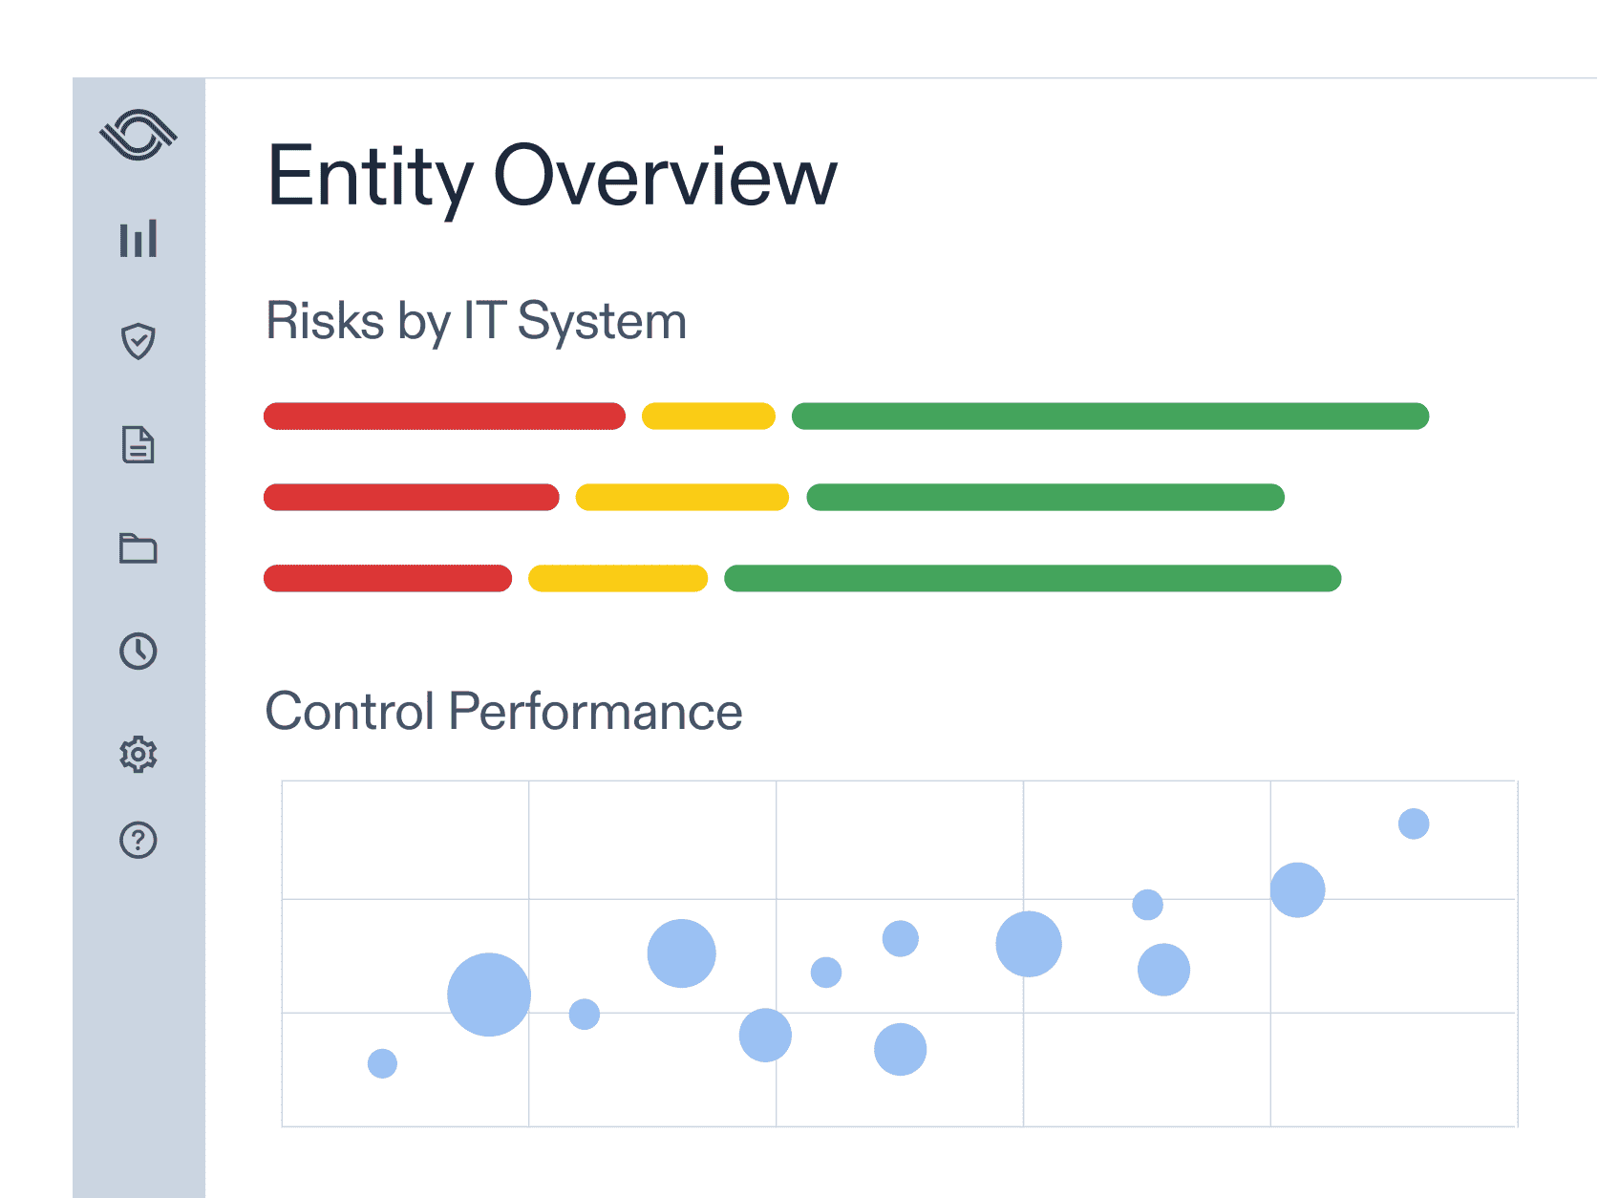The width and height of the screenshot is (1598, 1198).
Task: Open the Control Performance section
Action: (504, 710)
